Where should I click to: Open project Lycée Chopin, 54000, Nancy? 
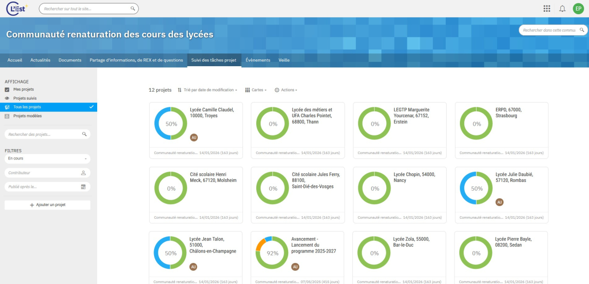pyautogui.click(x=414, y=177)
